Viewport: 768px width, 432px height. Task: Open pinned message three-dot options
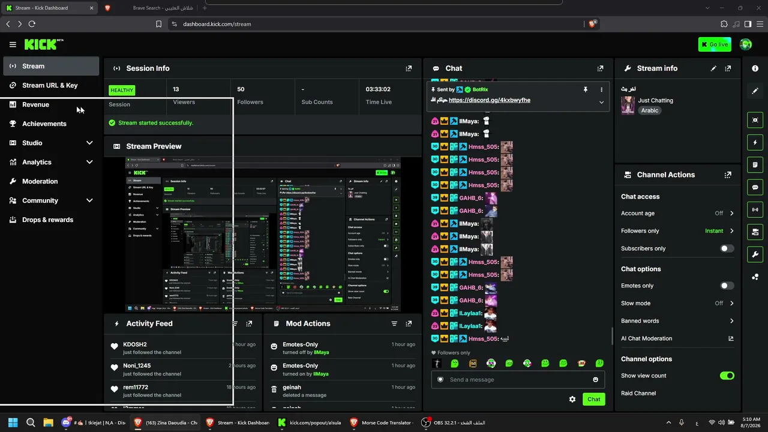601,89
